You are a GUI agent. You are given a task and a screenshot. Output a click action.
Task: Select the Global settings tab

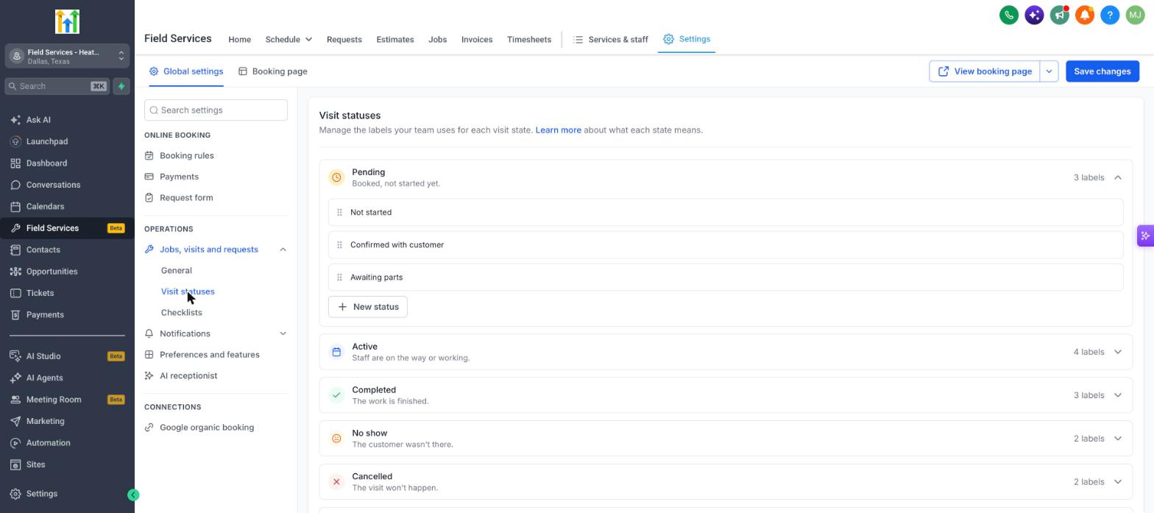point(186,71)
